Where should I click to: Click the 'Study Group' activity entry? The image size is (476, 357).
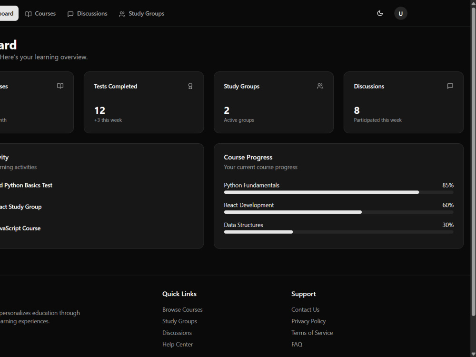click(20, 207)
